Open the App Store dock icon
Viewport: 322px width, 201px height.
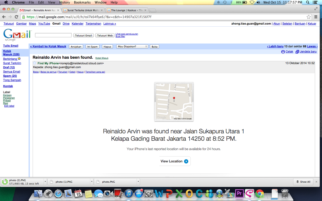(139, 194)
